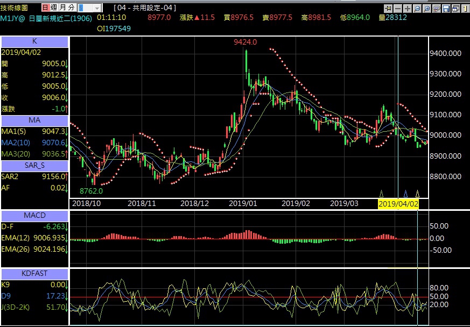This screenshot has height=327, width=470.
Task: Select the eraser tool icon
Action: (436, 9)
